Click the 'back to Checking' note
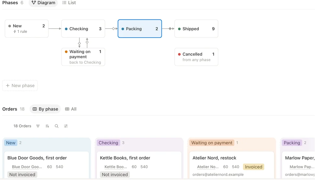This screenshot has width=315, height=180. (85, 62)
